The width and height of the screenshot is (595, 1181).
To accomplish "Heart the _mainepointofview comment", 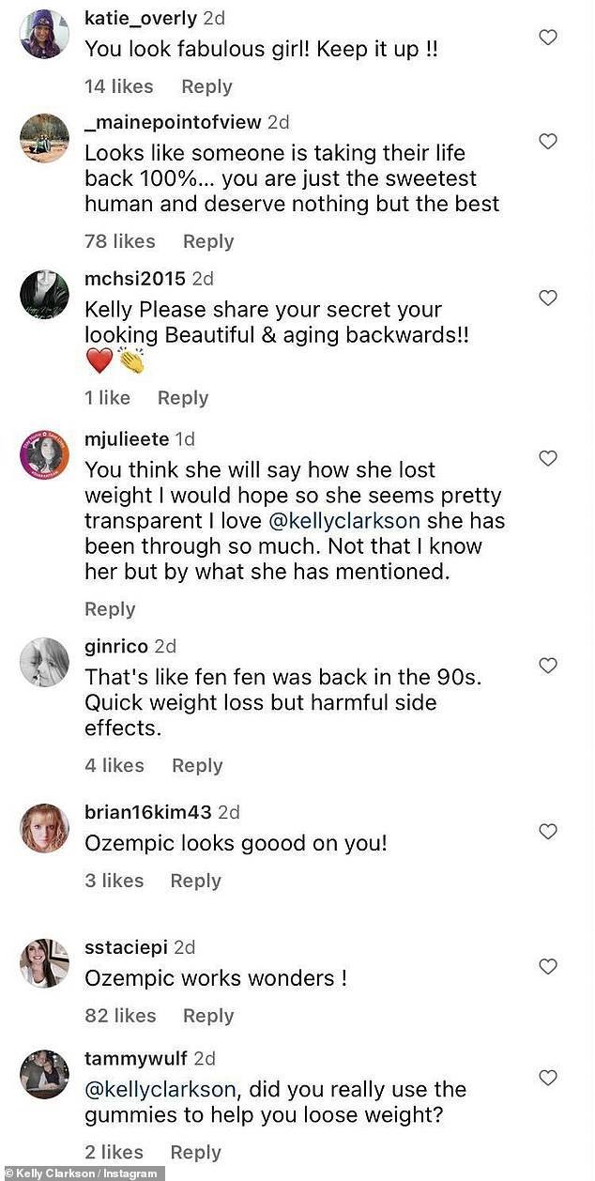I will click(548, 142).
